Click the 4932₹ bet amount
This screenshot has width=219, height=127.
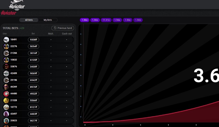[33, 94]
